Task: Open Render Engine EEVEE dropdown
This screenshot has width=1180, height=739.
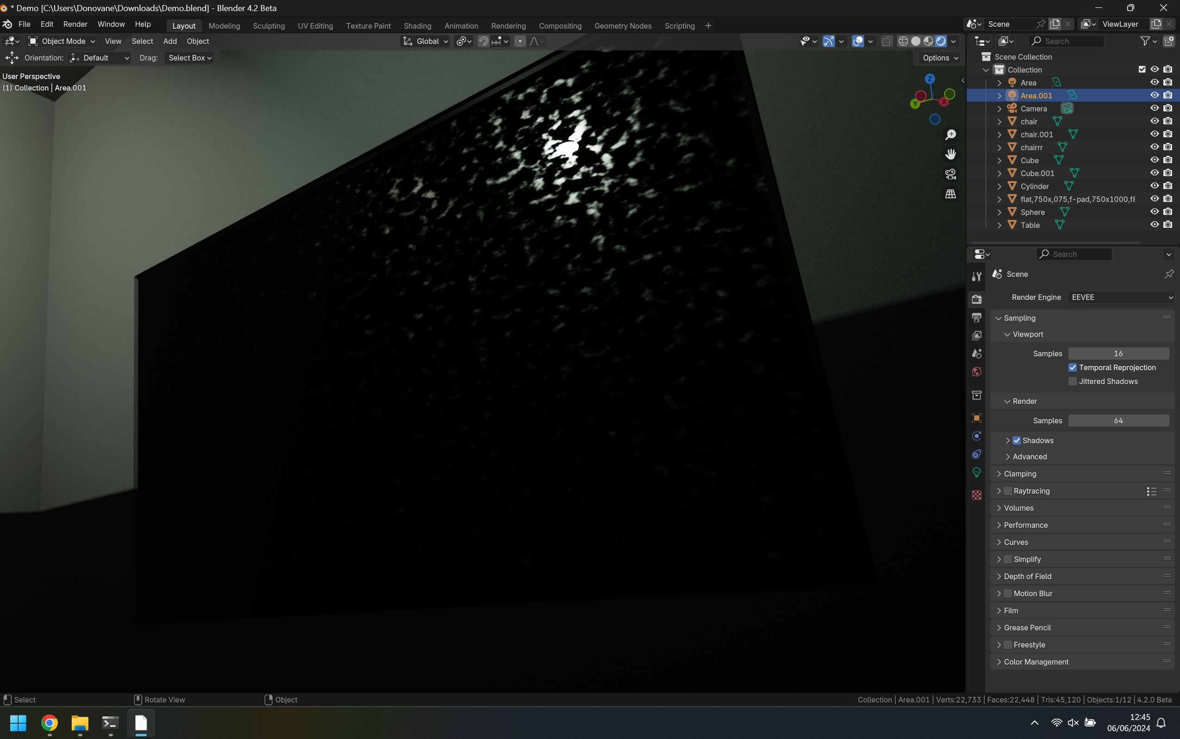Action: click(x=1121, y=297)
